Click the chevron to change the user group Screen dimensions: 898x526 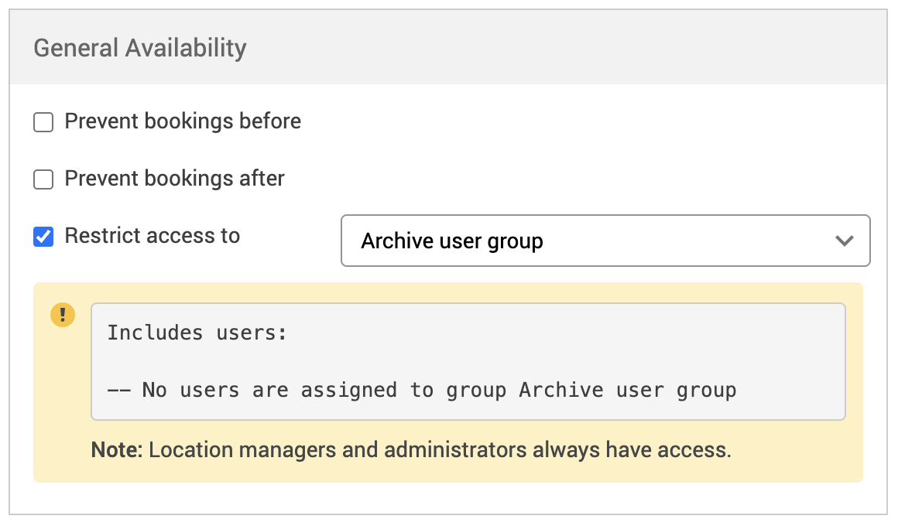pyautogui.click(x=846, y=241)
